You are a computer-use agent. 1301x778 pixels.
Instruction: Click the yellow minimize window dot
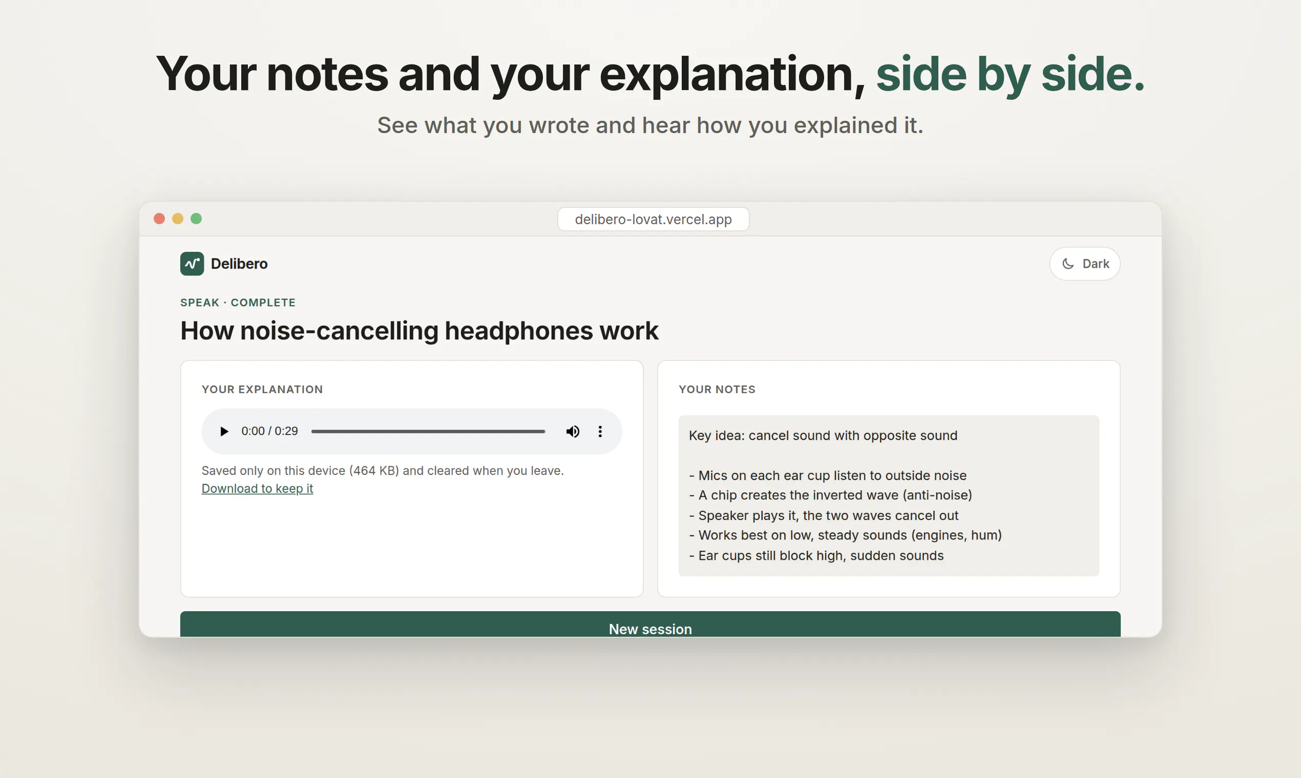pos(178,219)
